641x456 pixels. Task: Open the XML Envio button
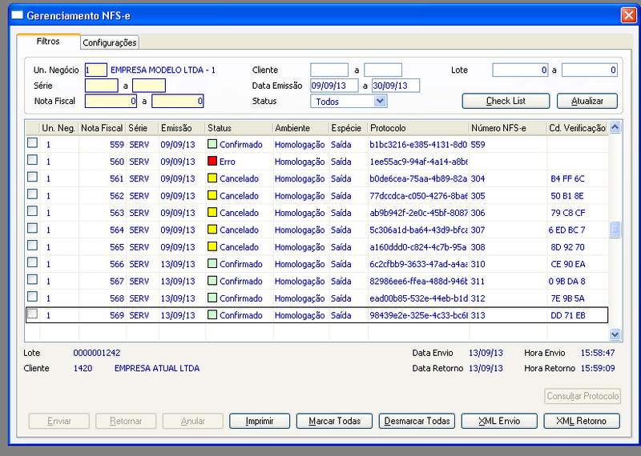point(499,421)
